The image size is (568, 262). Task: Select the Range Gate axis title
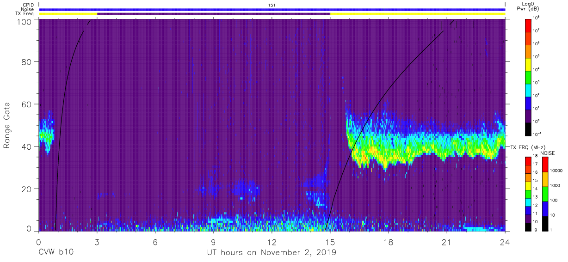pyautogui.click(x=7, y=125)
